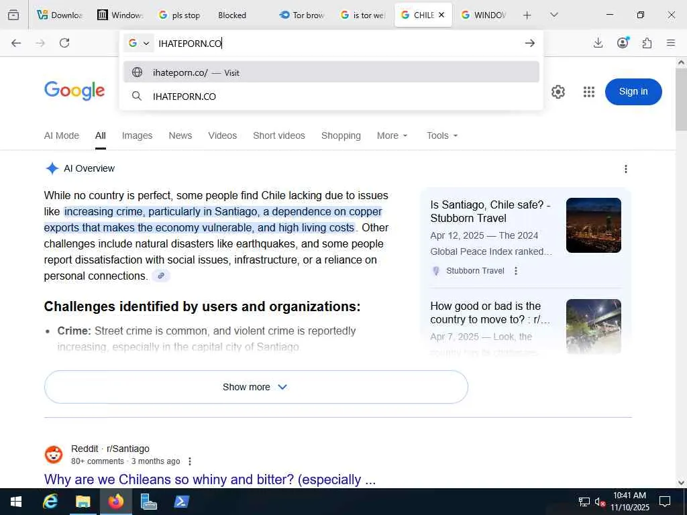687x515 pixels.
Task: Open 'How good or bad is the country' link
Action: tap(490, 312)
